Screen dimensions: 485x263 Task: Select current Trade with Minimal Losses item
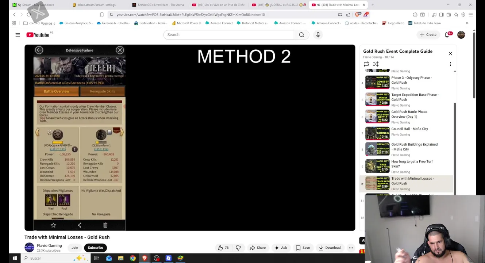click(406, 183)
